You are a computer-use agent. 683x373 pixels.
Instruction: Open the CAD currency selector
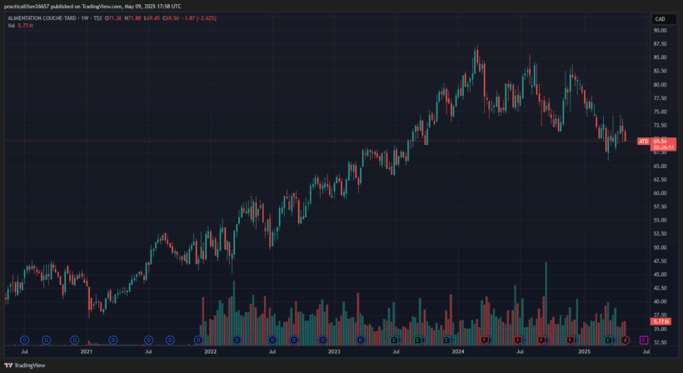661,18
